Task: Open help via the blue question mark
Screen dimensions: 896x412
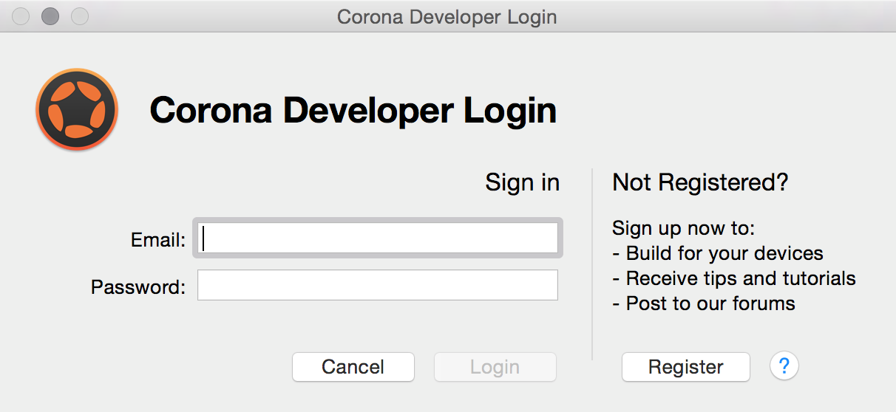Action: 784,366
